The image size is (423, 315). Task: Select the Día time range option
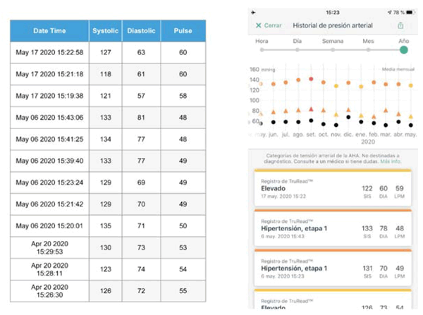click(x=297, y=42)
